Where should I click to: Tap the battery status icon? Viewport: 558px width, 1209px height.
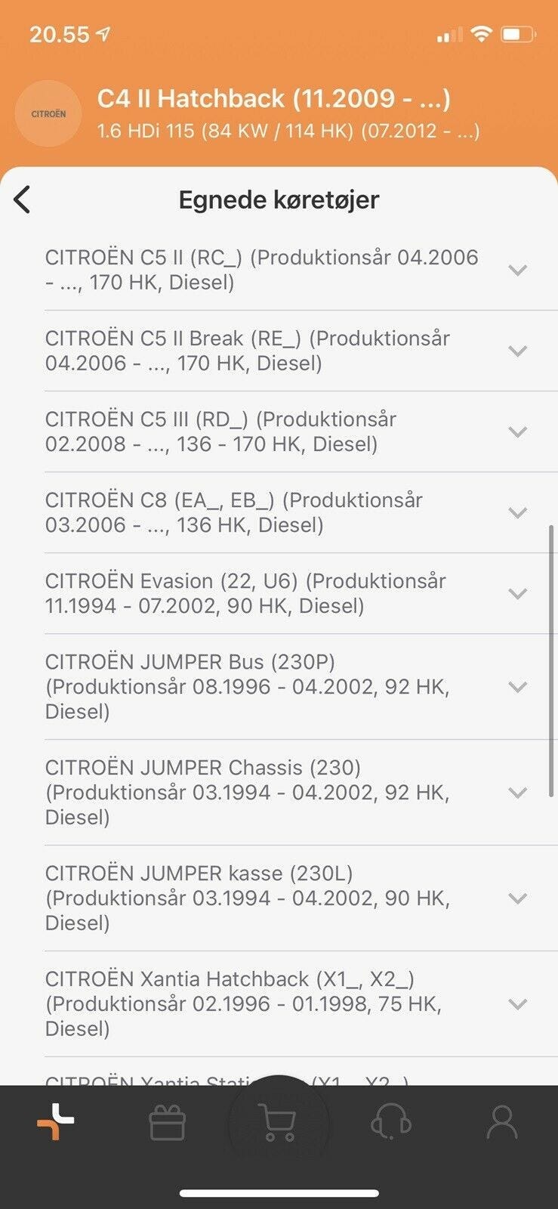click(518, 34)
